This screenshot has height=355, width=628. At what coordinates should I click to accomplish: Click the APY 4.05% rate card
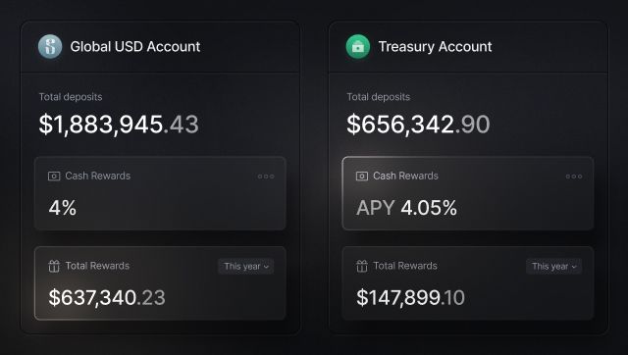tap(468, 193)
